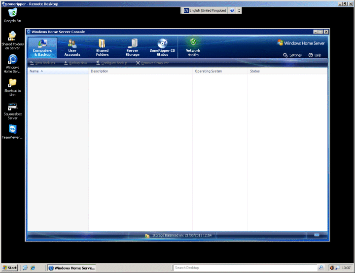Click the English (United Kingdom) language bar
The image size is (355, 273).
click(205, 10)
